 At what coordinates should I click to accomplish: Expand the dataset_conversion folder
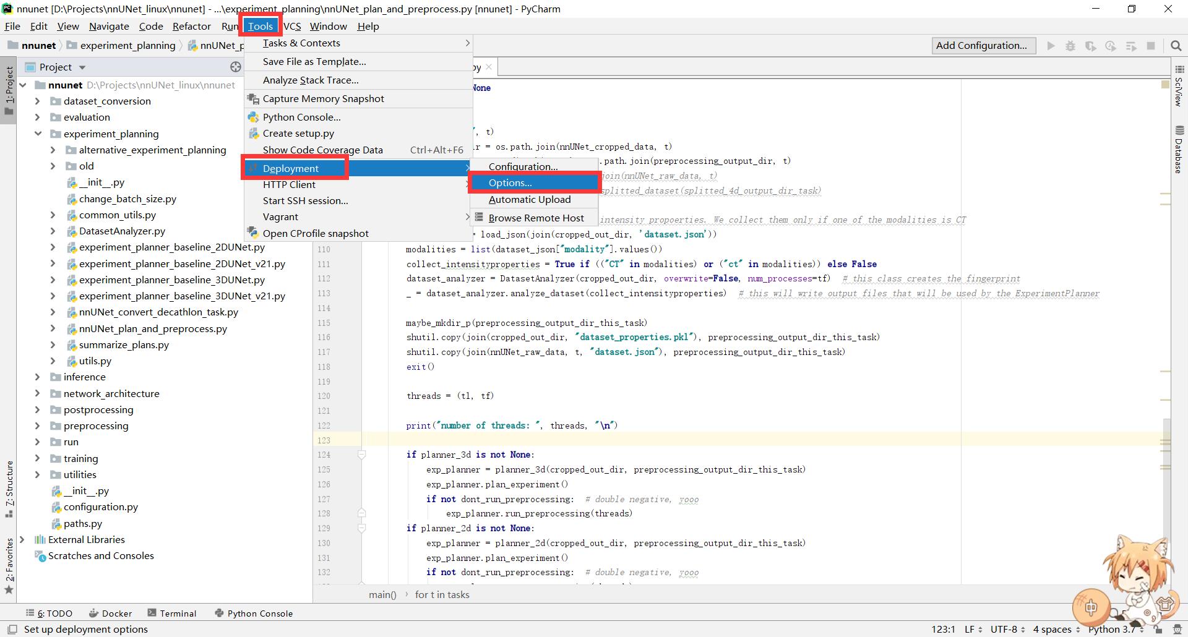(x=38, y=101)
